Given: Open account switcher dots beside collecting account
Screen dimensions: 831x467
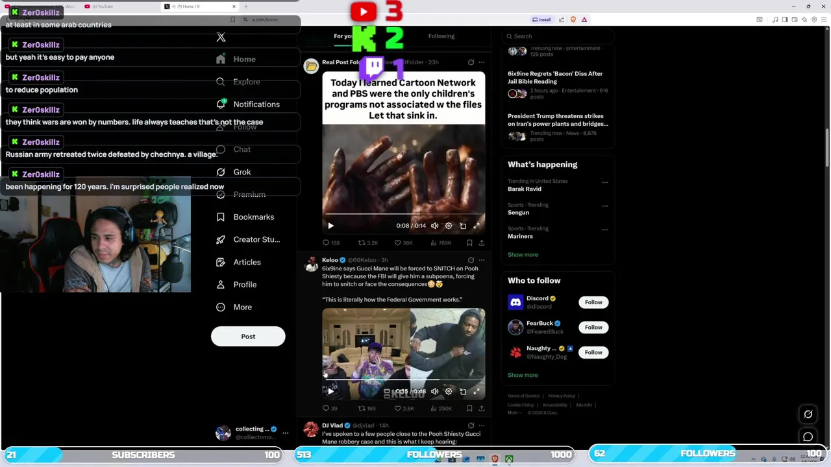Looking at the screenshot, I should coord(285,433).
